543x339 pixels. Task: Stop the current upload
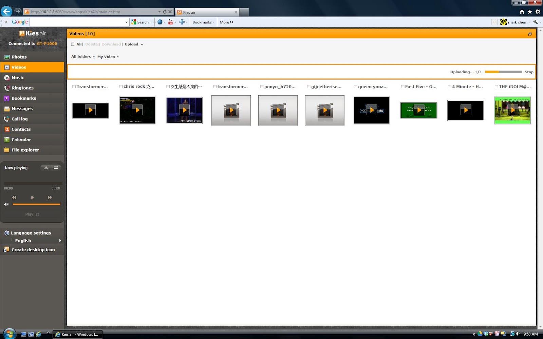pyautogui.click(x=529, y=72)
